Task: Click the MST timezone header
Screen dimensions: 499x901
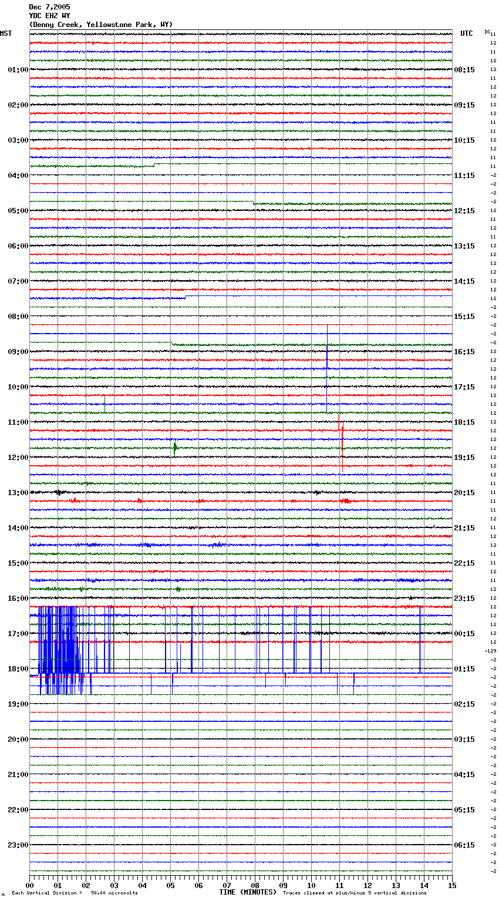Action: 6,33
